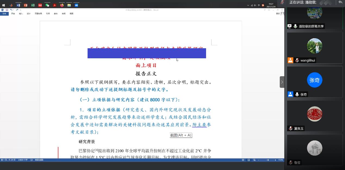Switch to Read Mode view icon
The height and width of the screenshot is (170, 345).
[243, 160]
